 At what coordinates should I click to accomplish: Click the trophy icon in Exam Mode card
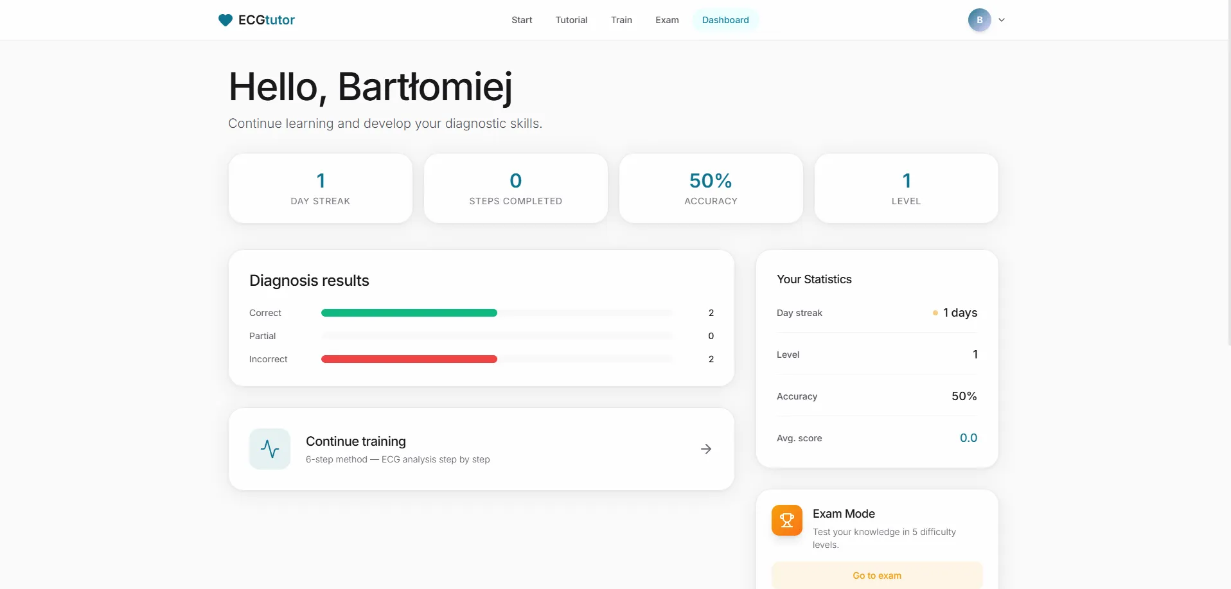(x=786, y=520)
